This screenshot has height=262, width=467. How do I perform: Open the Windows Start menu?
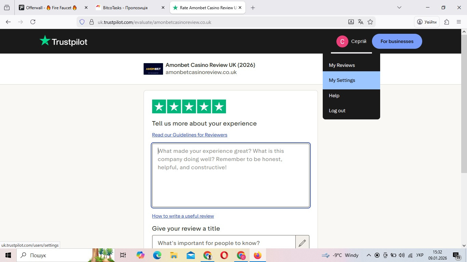click(8, 255)
